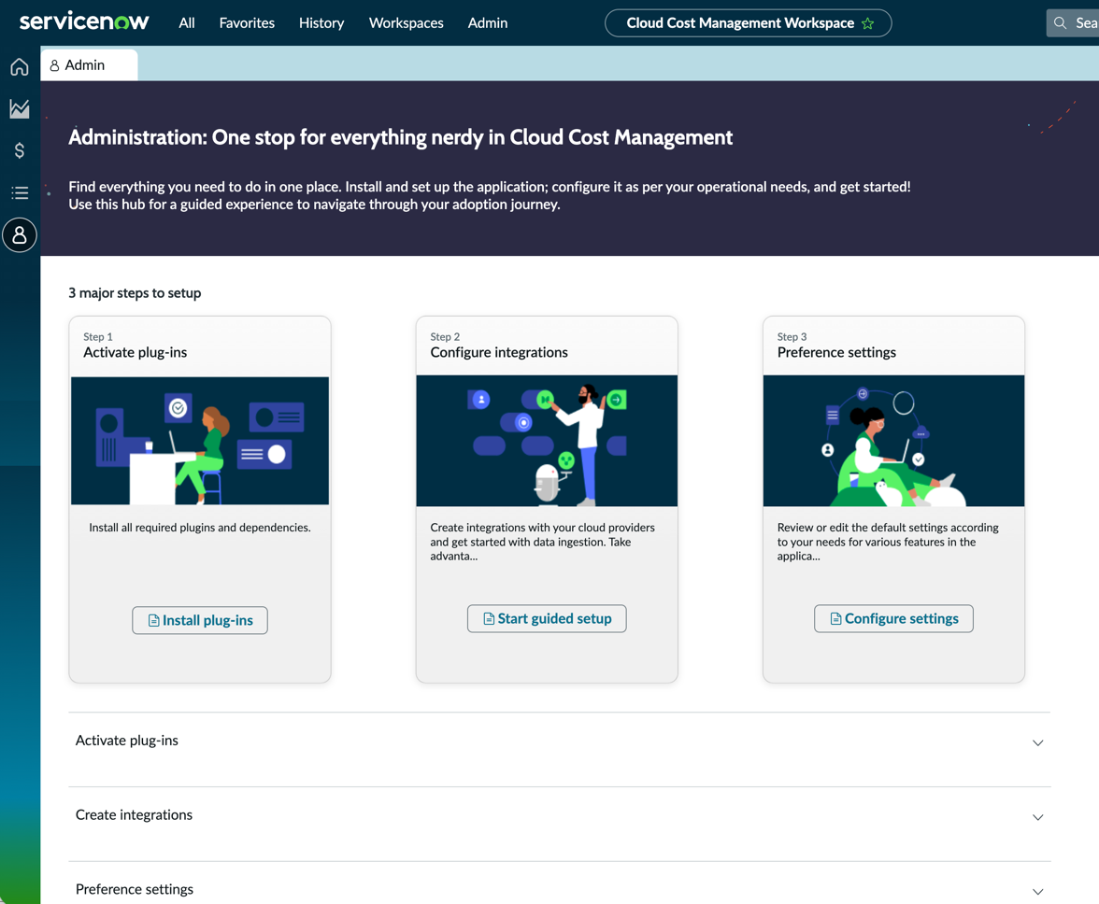The height and width of the screenshot is (904, 1099).
Task: Expand the Create integrations section chevron
Action: pos(1038,817)
